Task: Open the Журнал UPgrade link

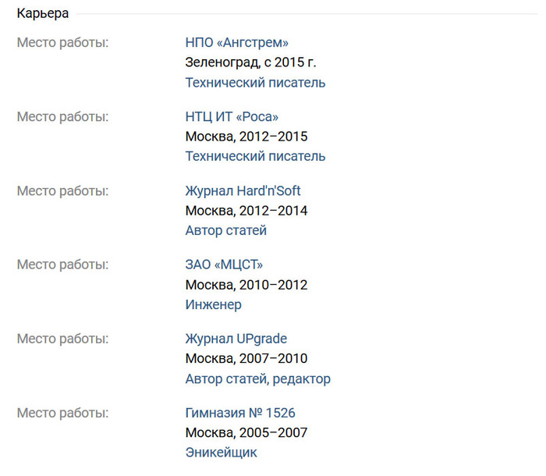Action: [236, 339]
